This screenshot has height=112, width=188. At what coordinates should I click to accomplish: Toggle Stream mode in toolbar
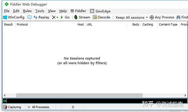tap(82, 17)
